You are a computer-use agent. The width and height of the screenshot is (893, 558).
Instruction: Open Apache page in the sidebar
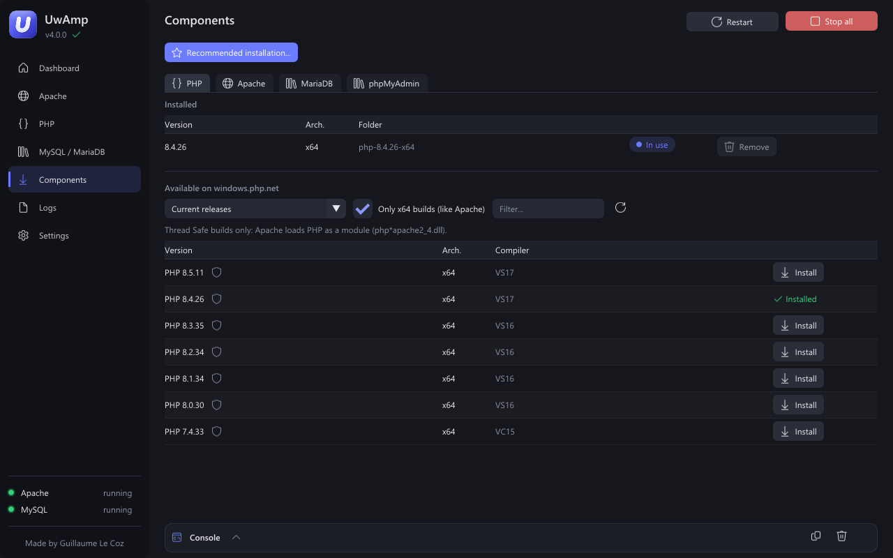click(75, 96)
